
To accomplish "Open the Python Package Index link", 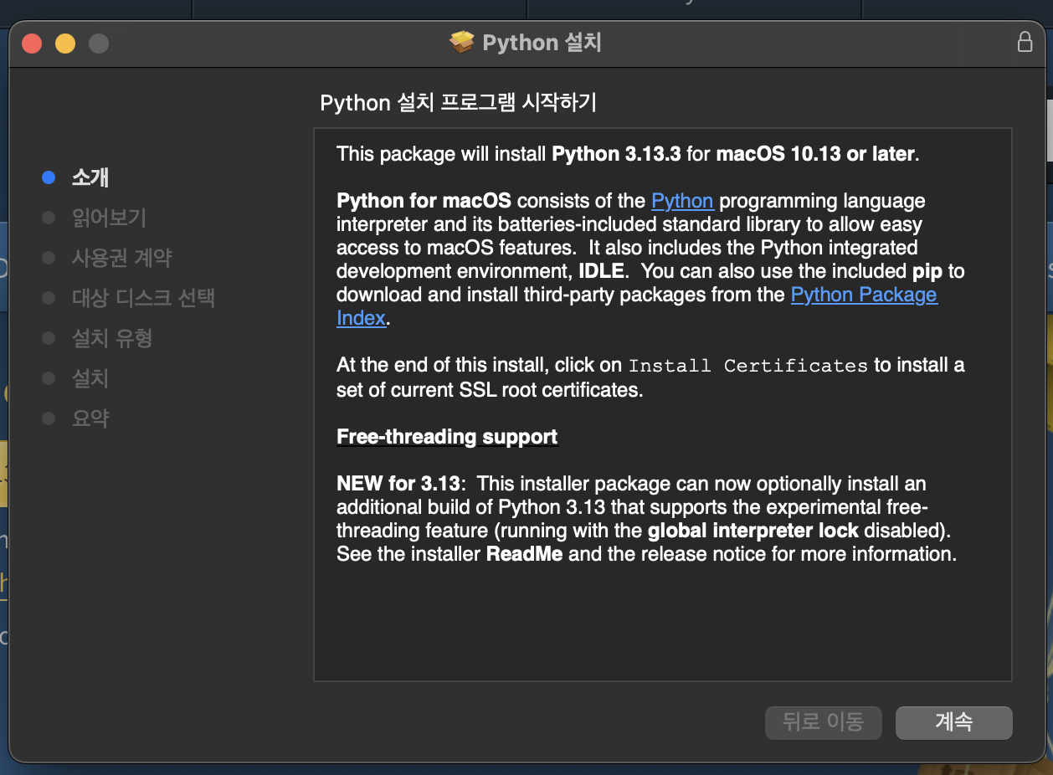I will tap(864, 295).
